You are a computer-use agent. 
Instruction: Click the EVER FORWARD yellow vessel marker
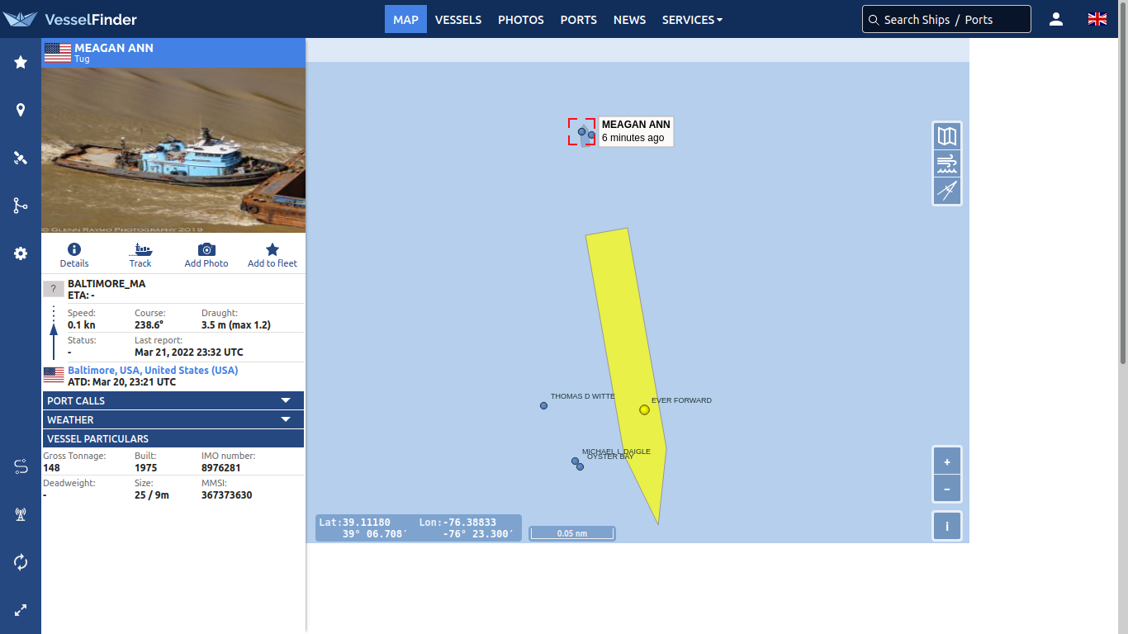644,409
